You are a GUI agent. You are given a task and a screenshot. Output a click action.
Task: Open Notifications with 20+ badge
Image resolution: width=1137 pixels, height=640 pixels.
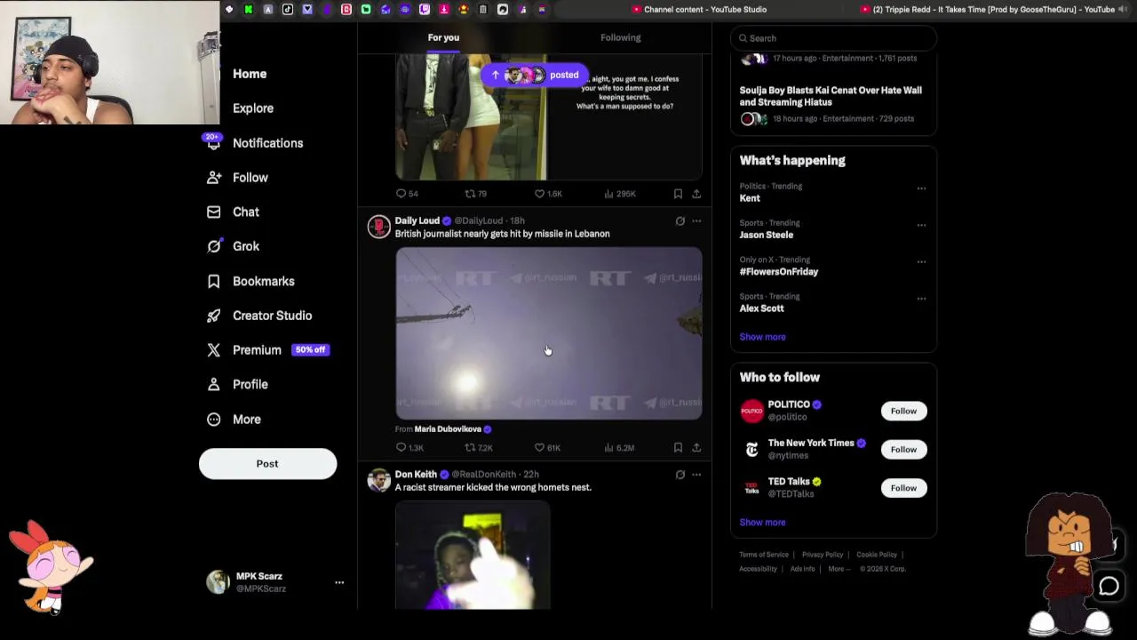266,143
